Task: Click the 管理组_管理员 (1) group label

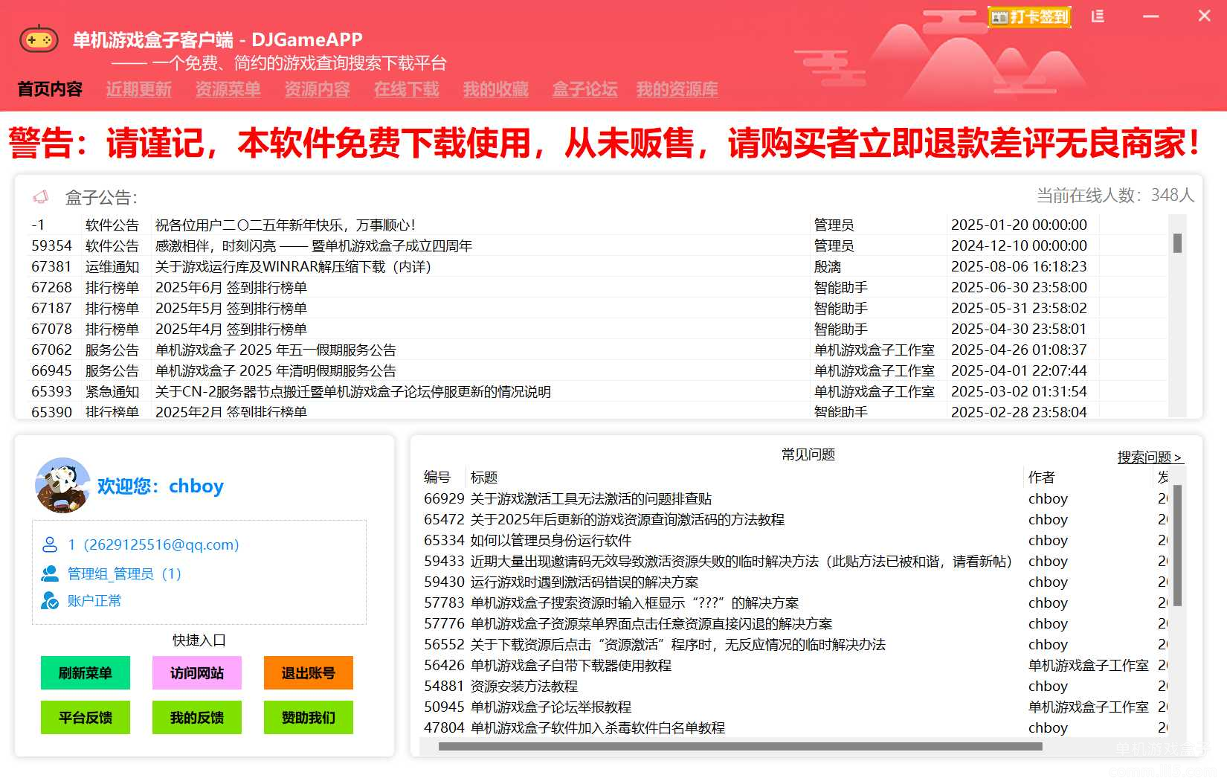Action: pos(124,573)
